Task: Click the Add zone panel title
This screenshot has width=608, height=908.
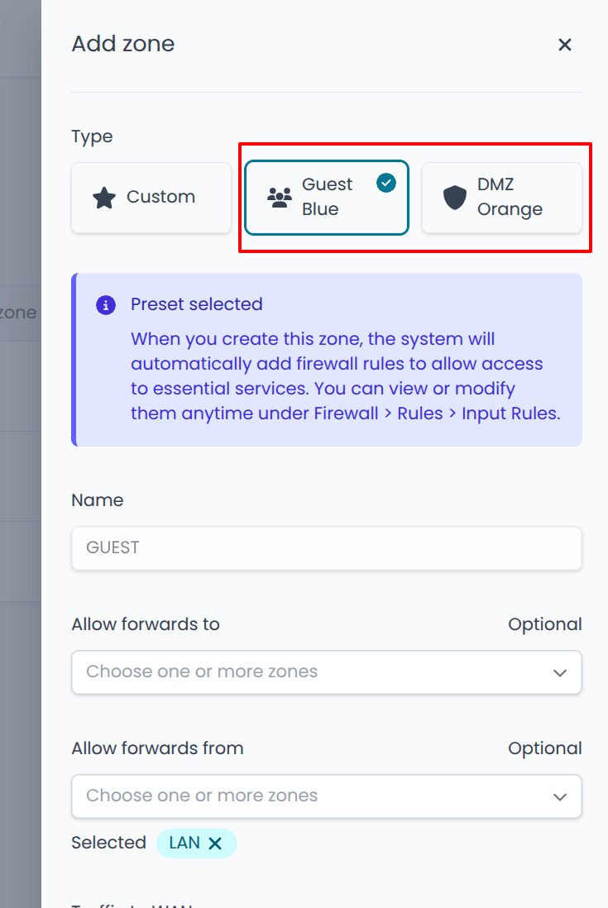Action: click(123, 44)
